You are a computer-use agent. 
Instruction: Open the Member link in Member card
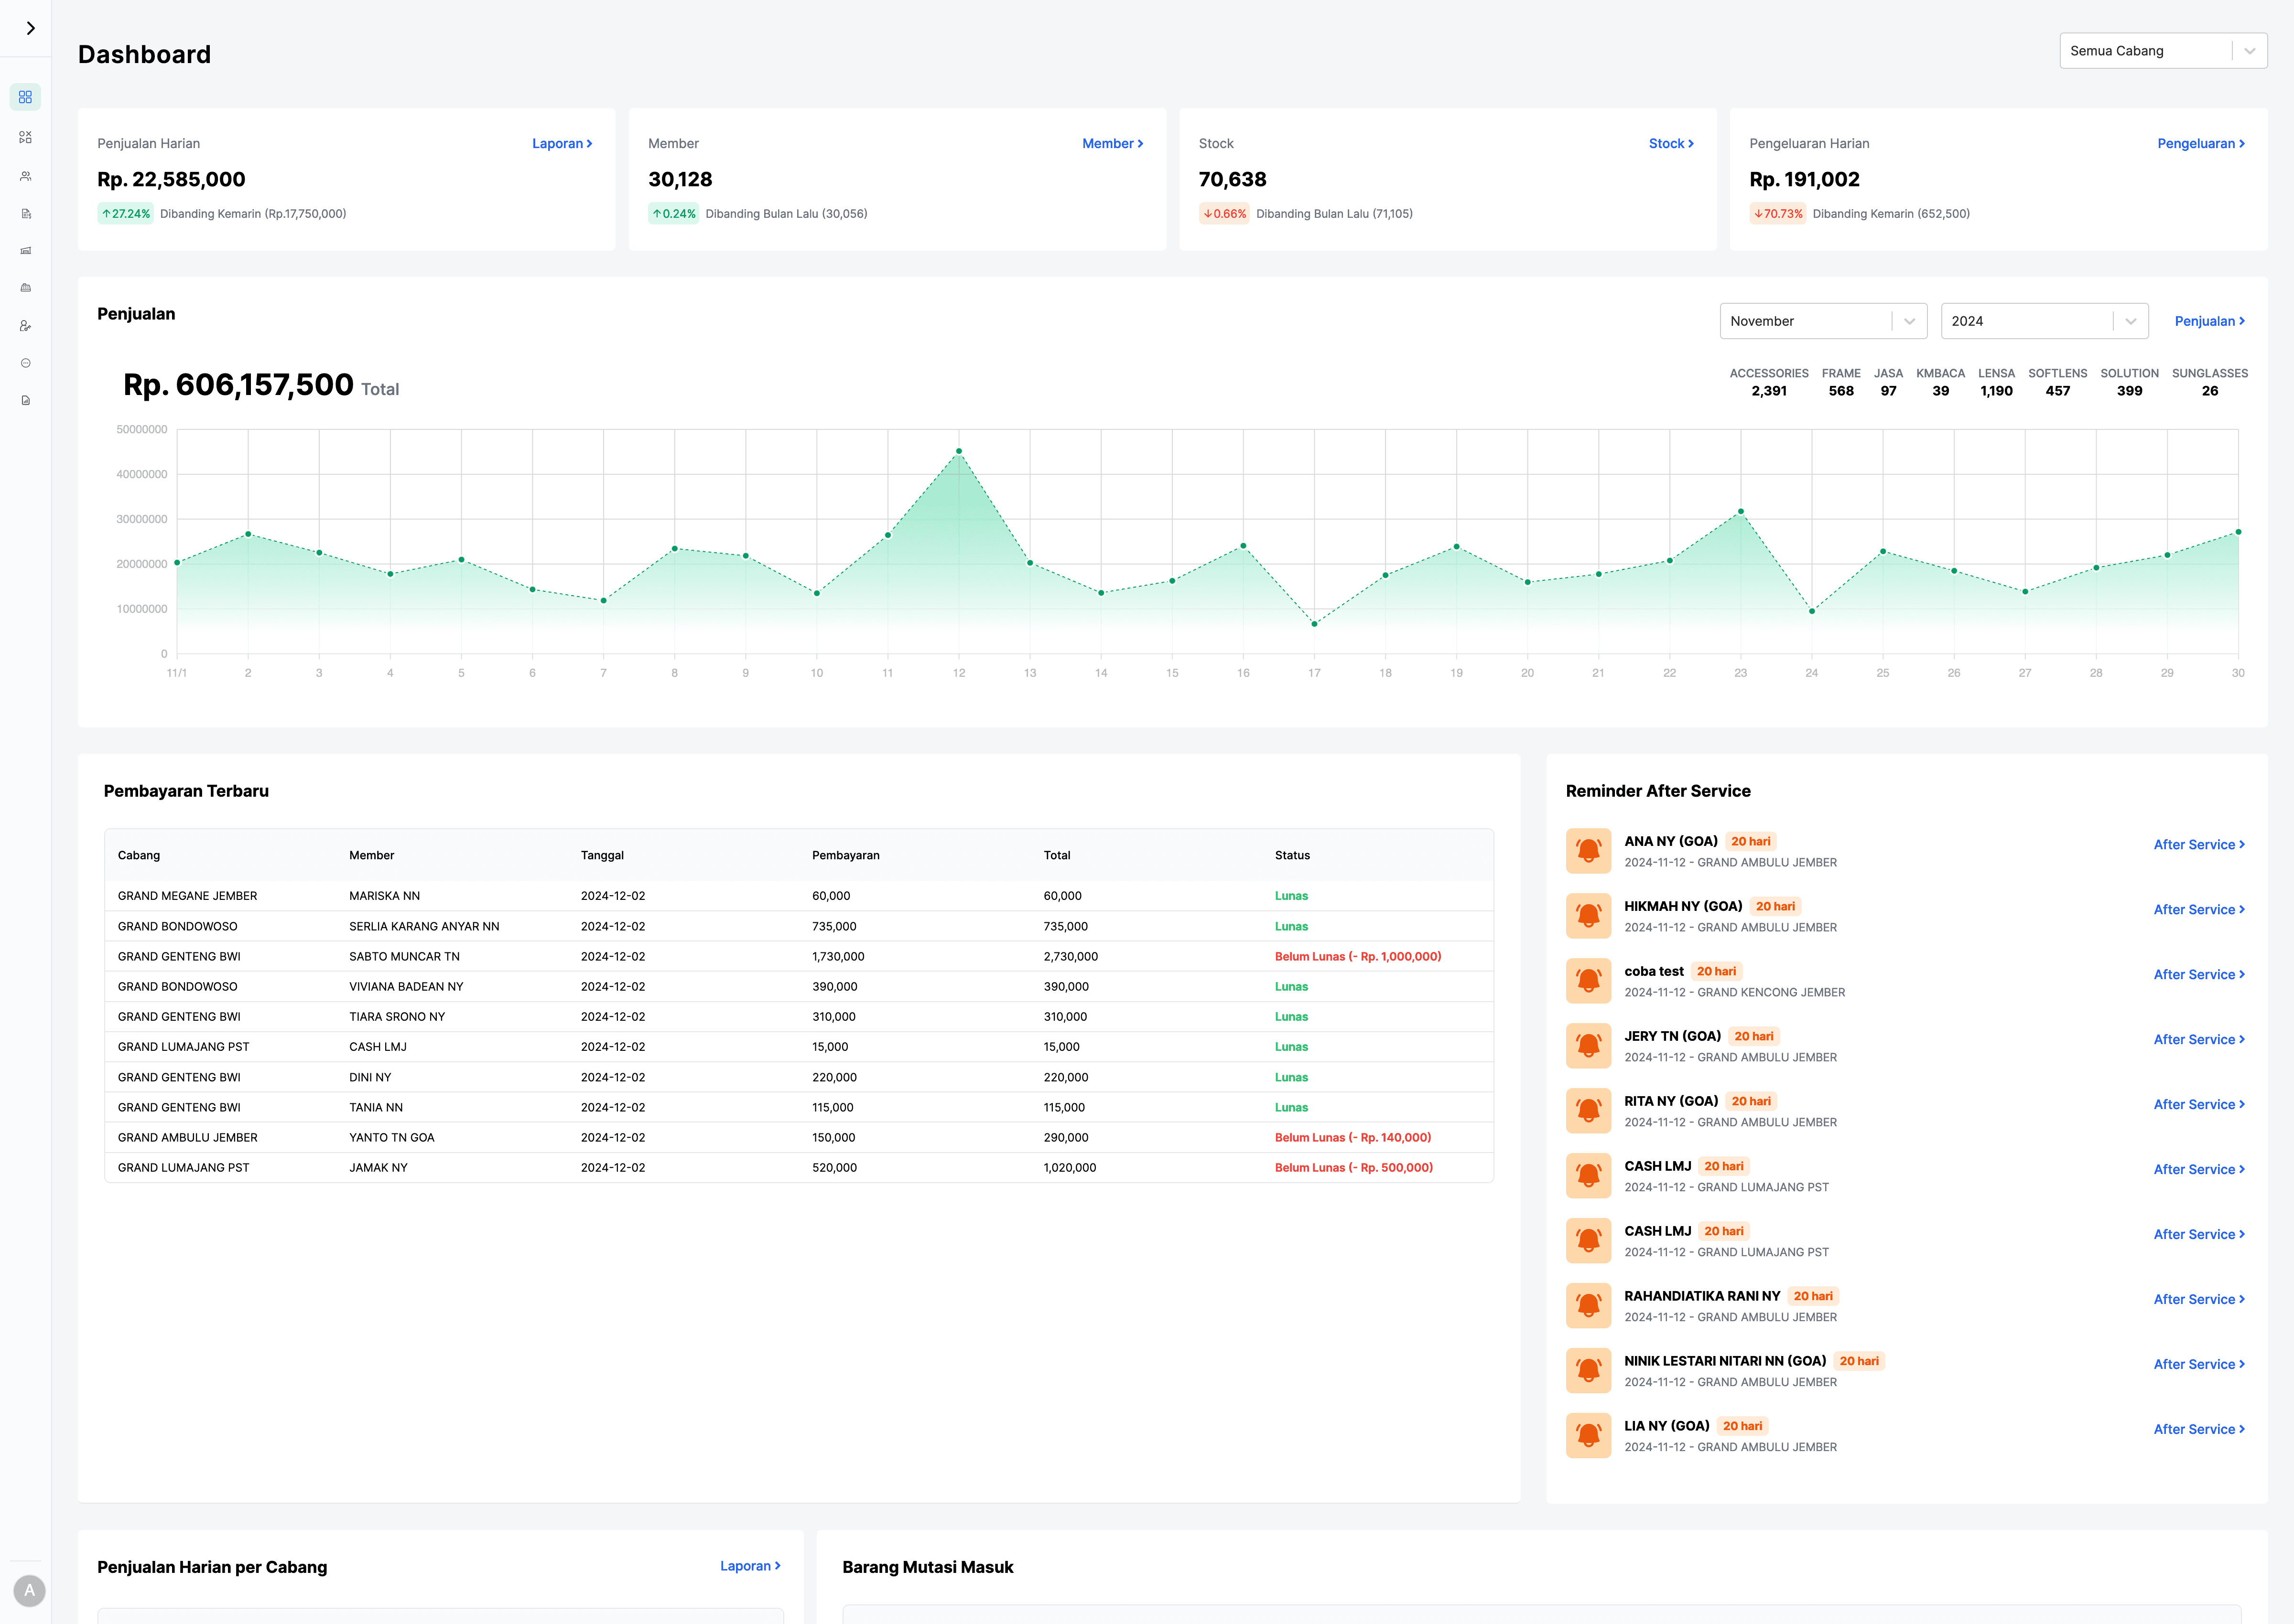[1113, 144]
